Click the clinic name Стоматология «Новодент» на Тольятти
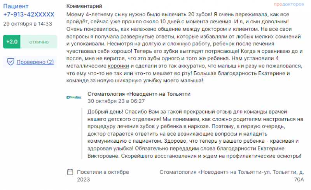 pos(139,94)
